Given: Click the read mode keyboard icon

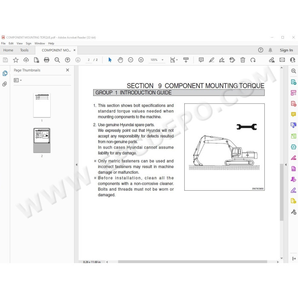Looking at the screenshot, I should 186,60.
